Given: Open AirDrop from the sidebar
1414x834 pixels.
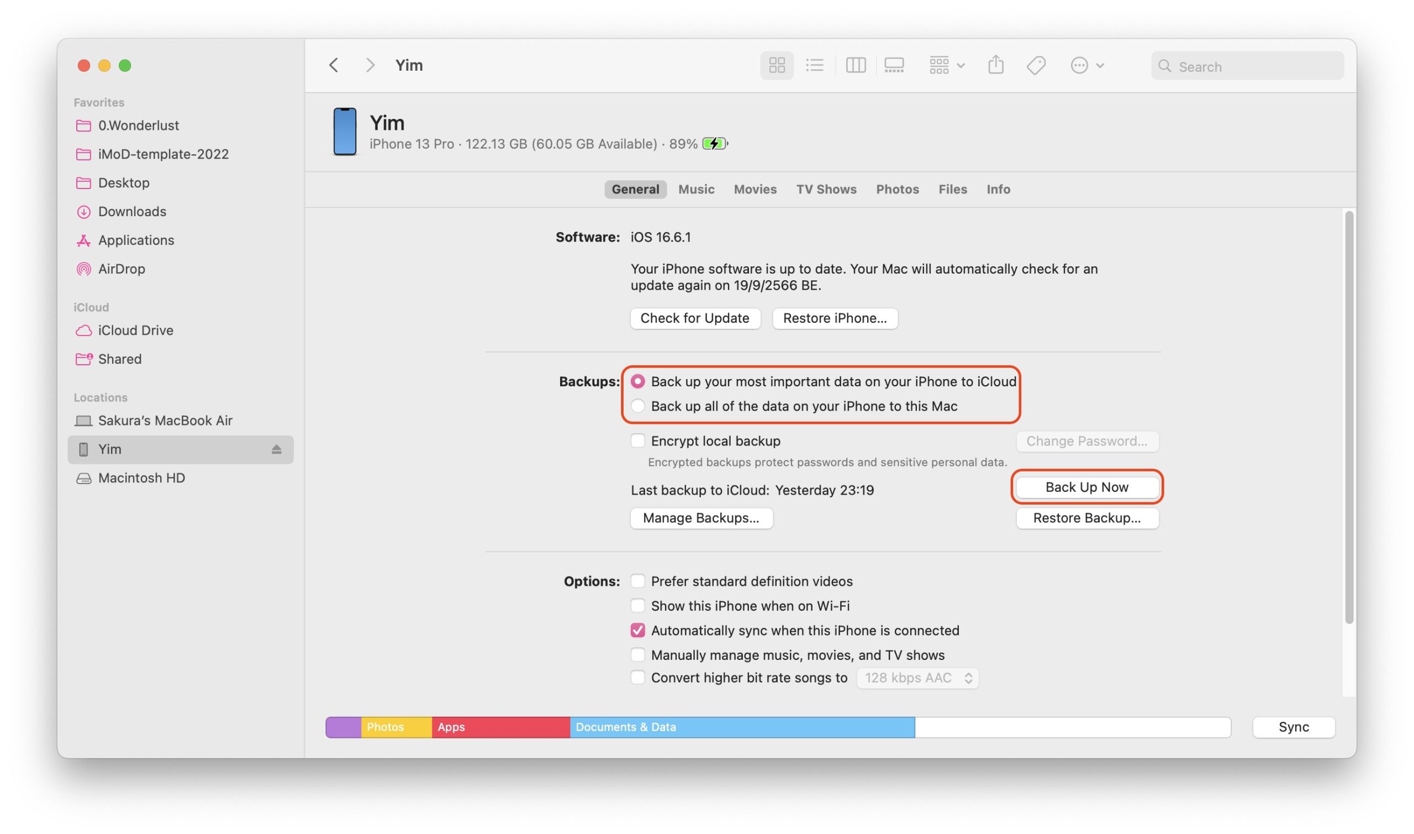Looking at the screenshot, I should [122, 269].
